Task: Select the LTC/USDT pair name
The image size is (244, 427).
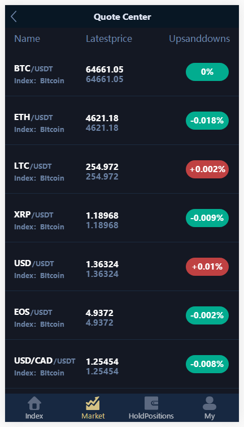Action: [x=33, y=166]
